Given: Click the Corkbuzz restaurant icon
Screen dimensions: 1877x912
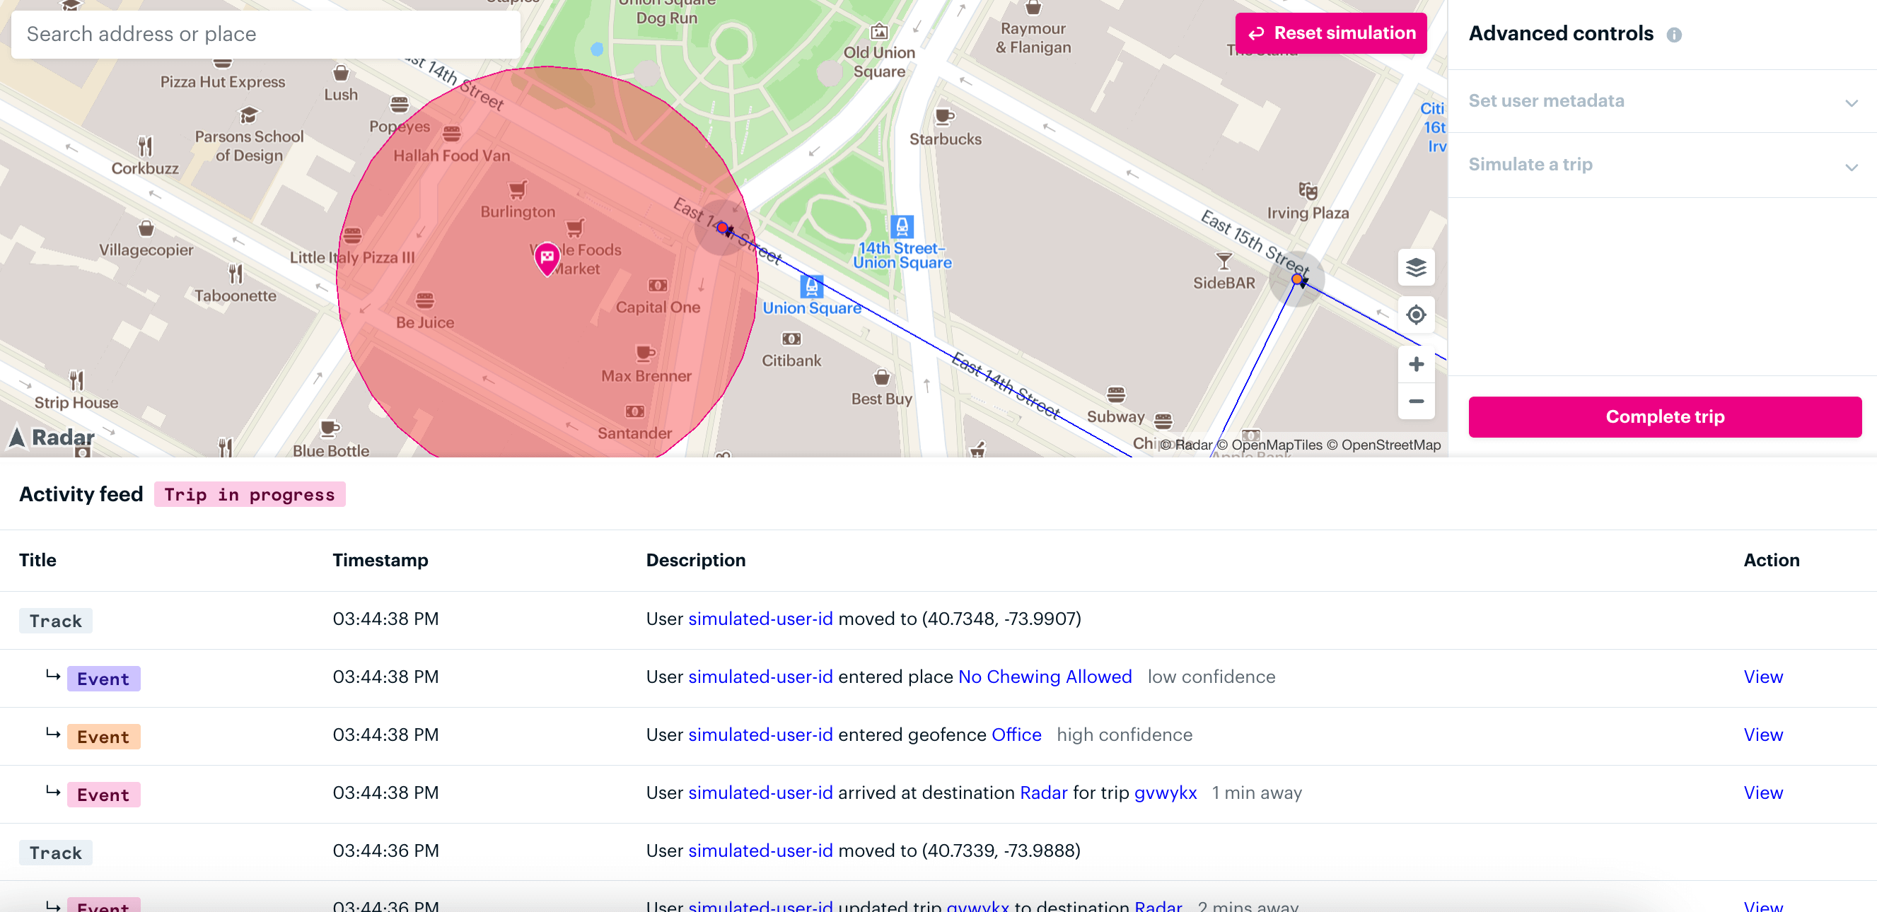Looking at the screenshot, I should click(146, 146).
